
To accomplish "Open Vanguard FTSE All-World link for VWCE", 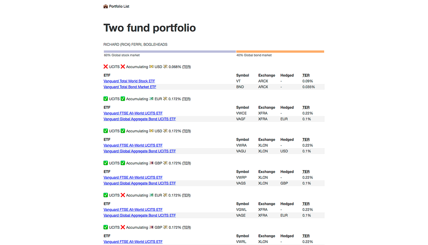I will point(133,113).
